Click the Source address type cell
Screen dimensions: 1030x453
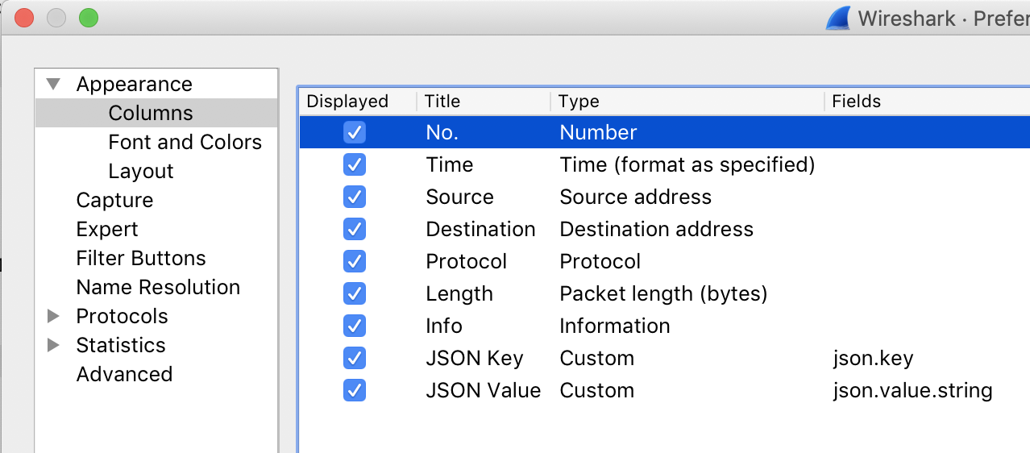tap(636, 197)
